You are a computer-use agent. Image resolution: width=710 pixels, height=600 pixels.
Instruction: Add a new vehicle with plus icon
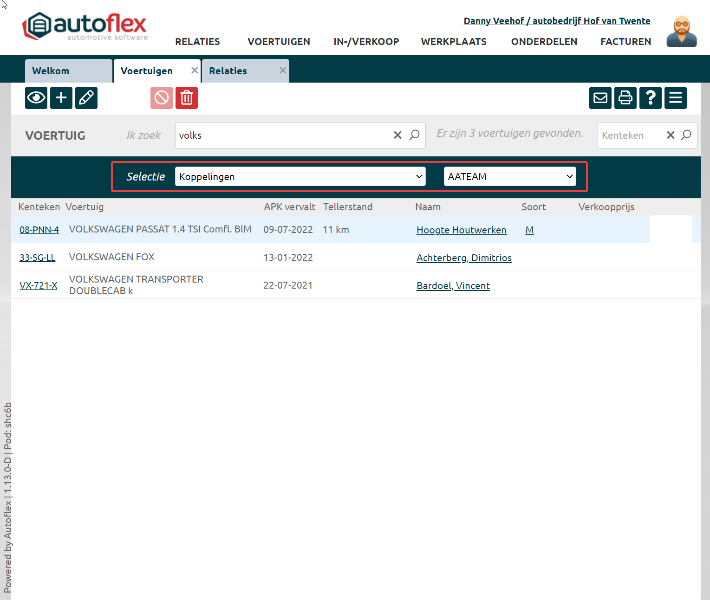click(61, 98)
